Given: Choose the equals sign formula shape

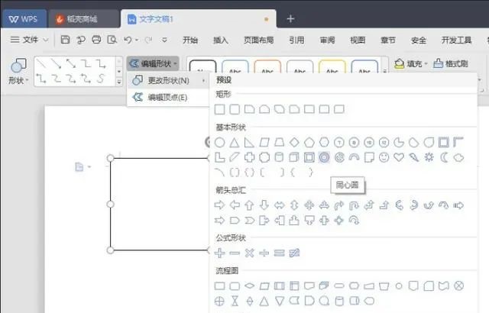Looking at the screenshot, I should tap(279, 253).
